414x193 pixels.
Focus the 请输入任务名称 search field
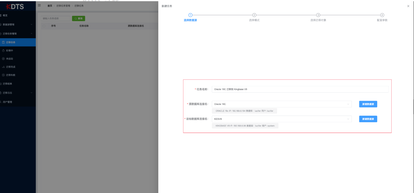click(x=56, y=19)
